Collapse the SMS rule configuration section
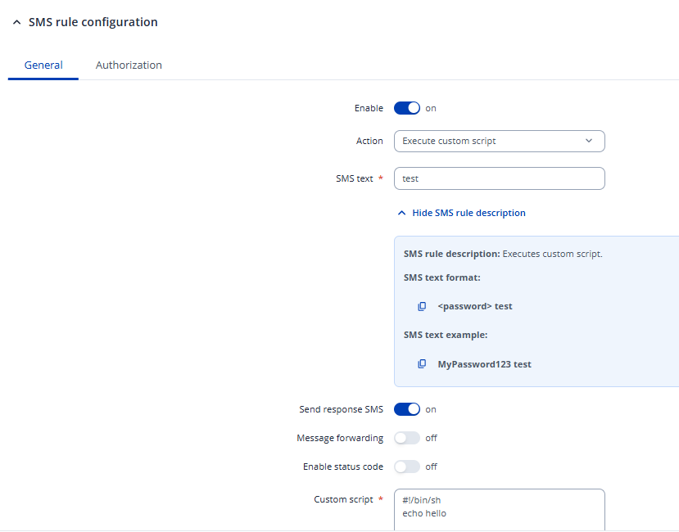This screenshot has width=679, height=532. pos(16,23)
